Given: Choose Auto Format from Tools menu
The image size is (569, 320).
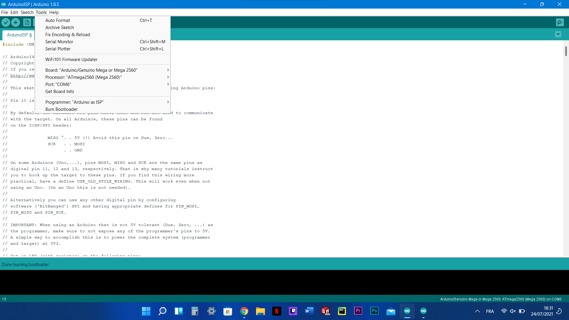Looking at the screenshot, I should tap(57, 20).
